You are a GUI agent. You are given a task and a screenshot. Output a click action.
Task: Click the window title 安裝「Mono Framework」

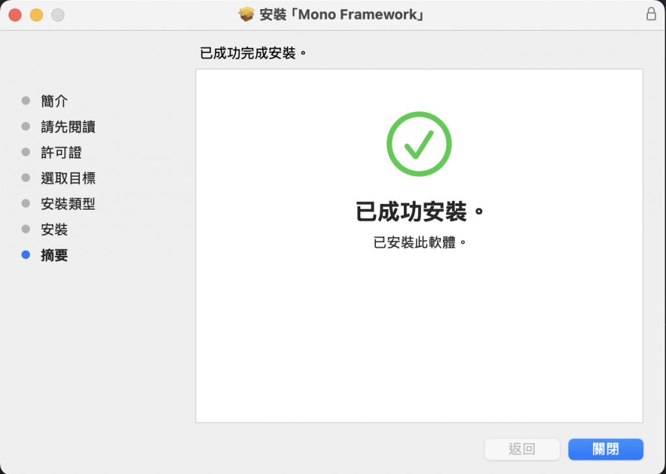[x=342, y=14]
